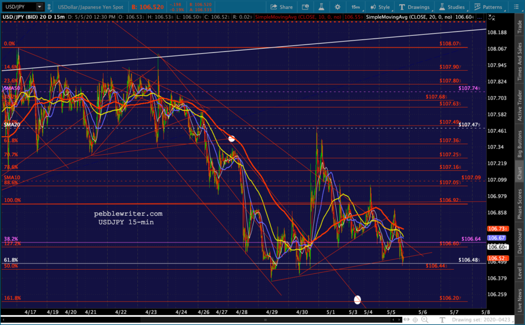
Task: Click the $107.47 white price label
Action: (470, 125)
